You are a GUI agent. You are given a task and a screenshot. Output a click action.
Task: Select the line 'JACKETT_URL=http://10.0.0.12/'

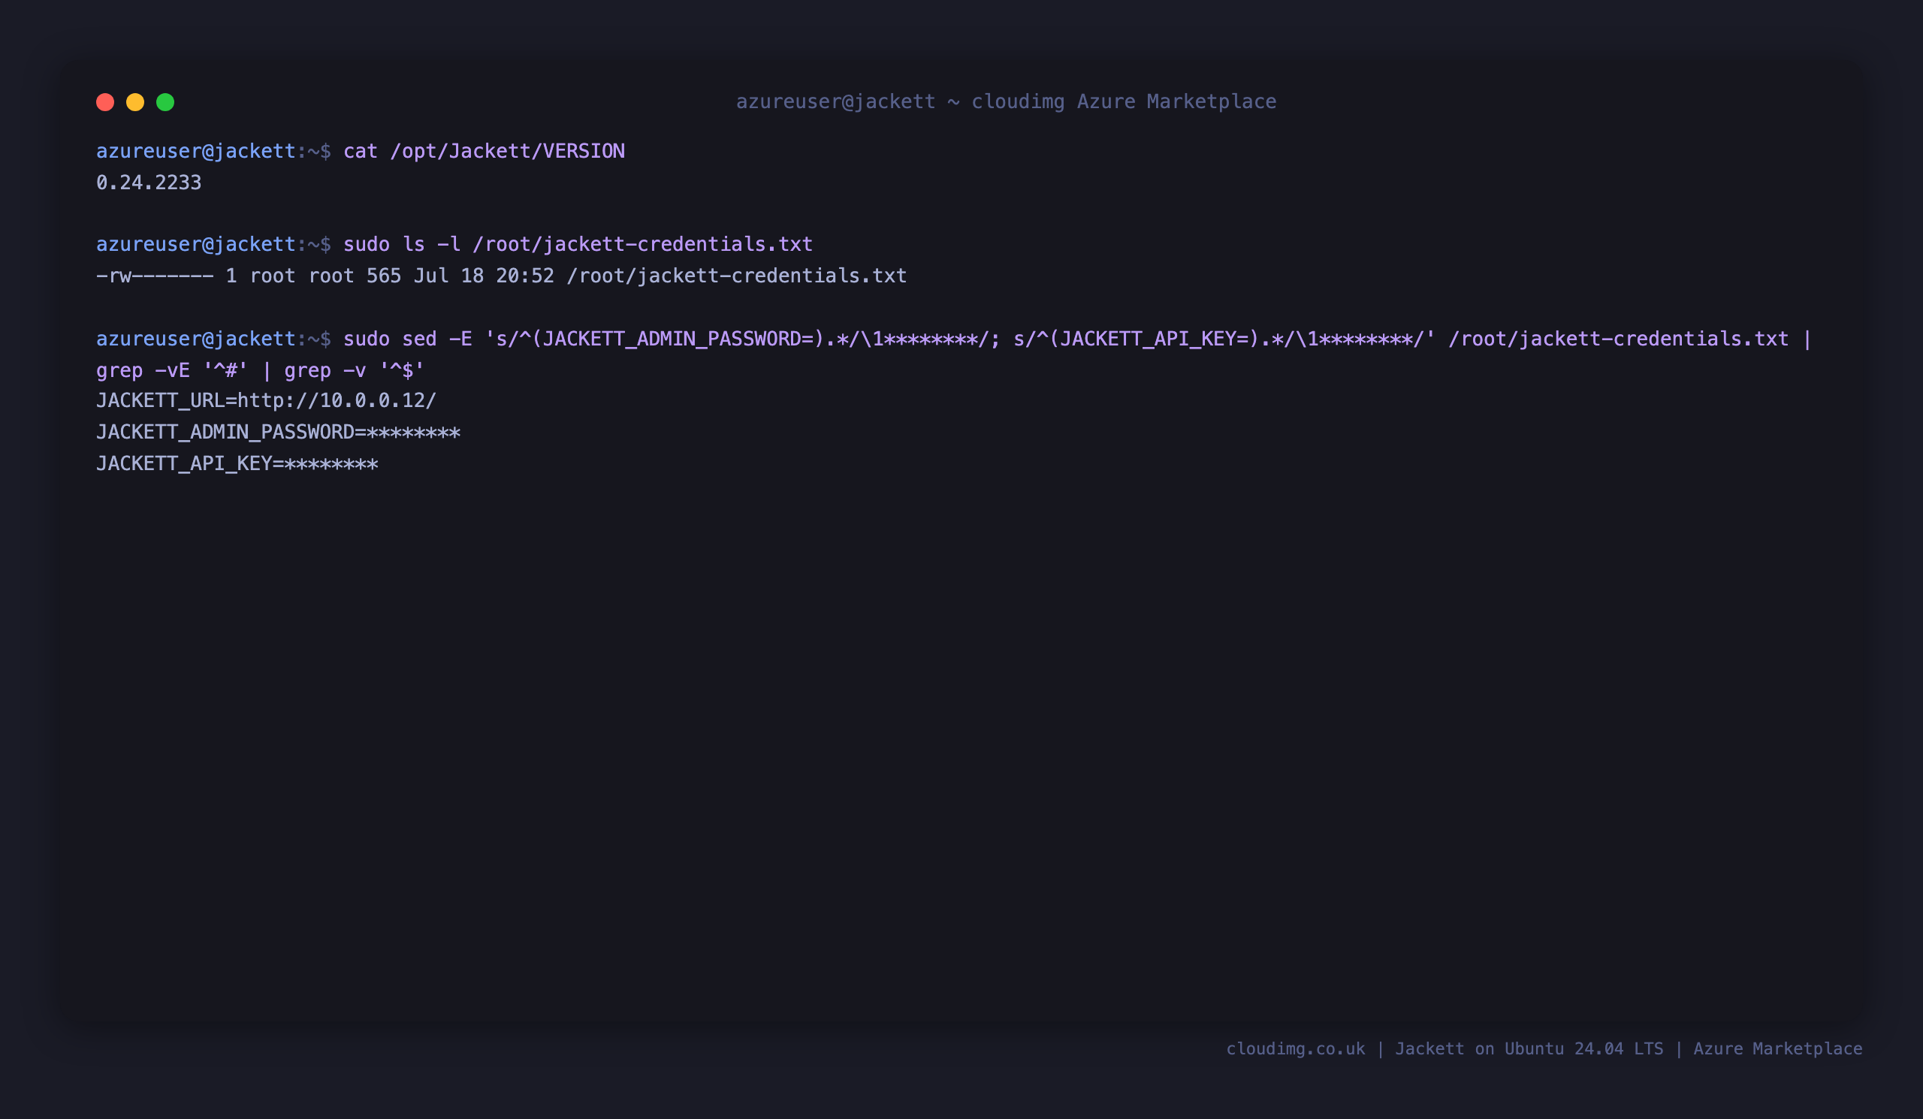tap(267, 401)
